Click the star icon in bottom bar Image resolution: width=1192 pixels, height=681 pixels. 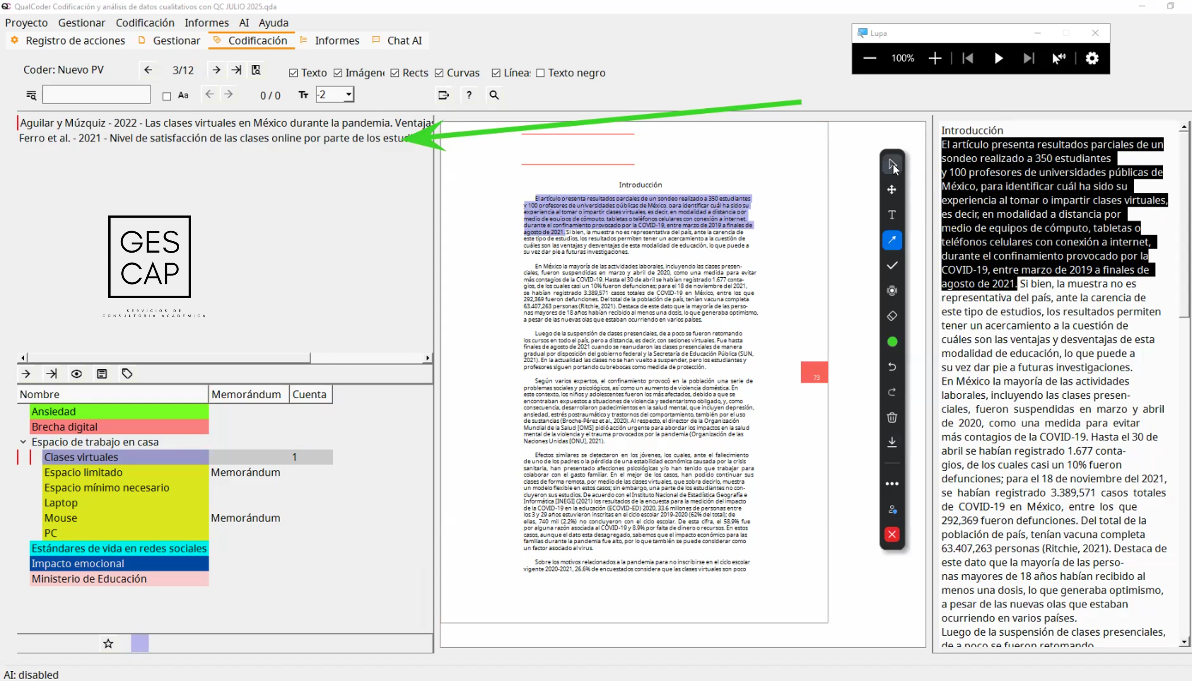tap(108, 644)
